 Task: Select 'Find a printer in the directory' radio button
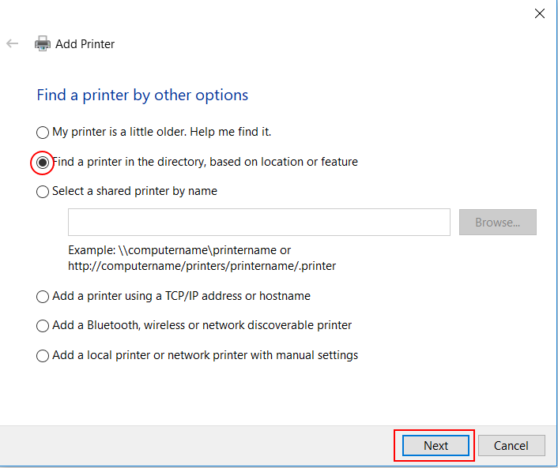tap(43, 163)
